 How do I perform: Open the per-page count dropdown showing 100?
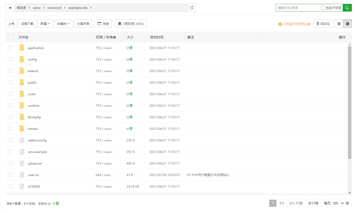click(x=338, y=203)
